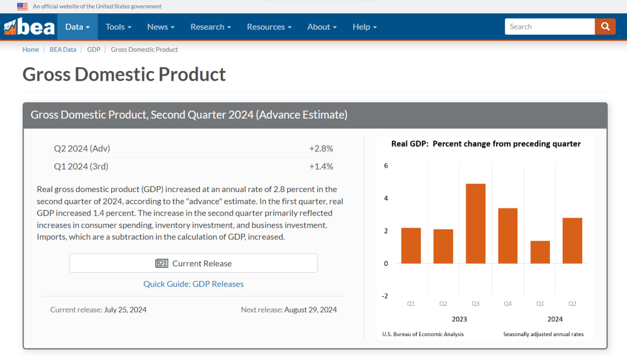627x362 pixels.
Task: Click the 2023 Q2 bar in chart
Action: pos(443,246)
